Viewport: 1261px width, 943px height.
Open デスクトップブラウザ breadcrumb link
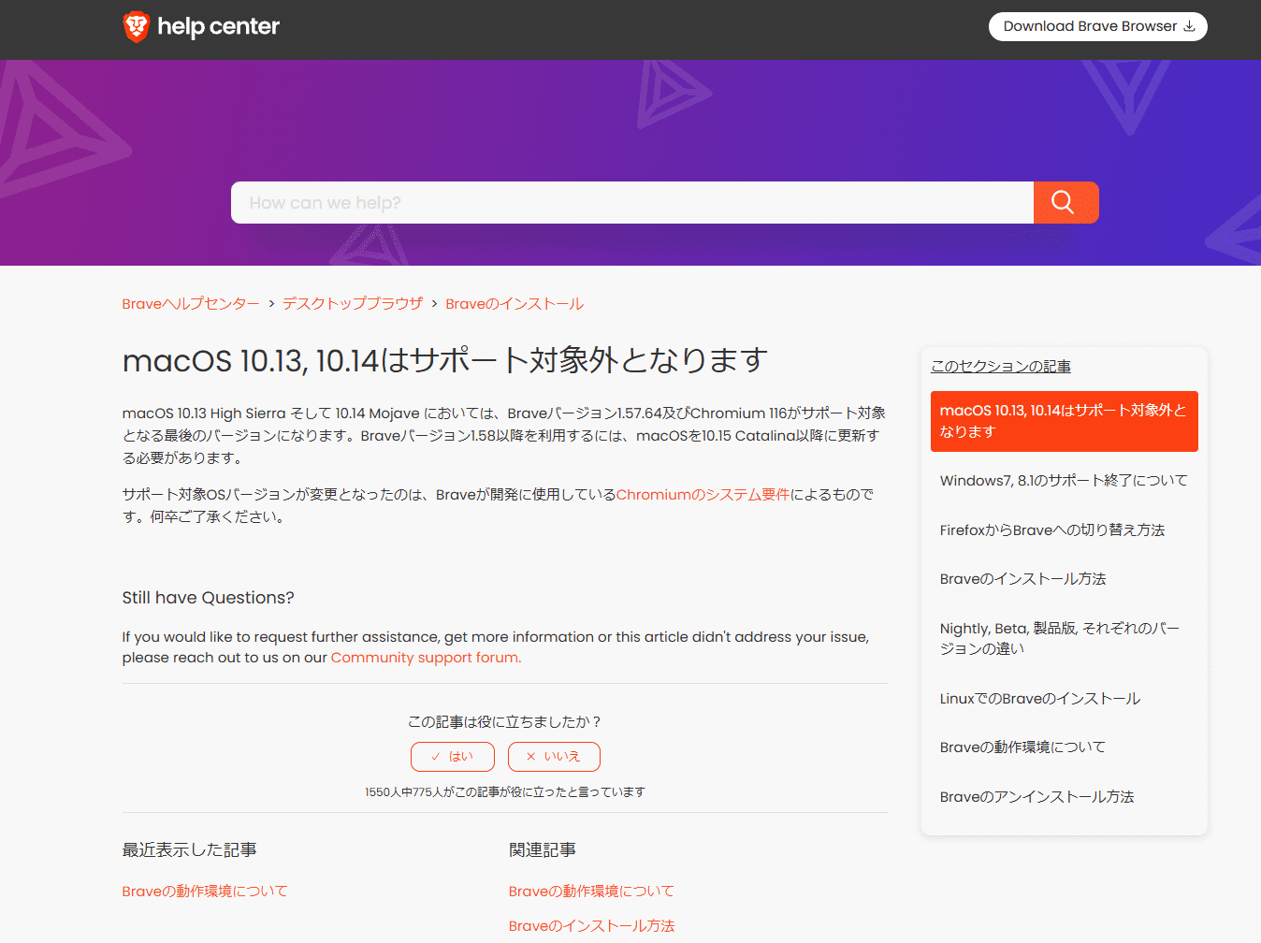pos(353,304)
